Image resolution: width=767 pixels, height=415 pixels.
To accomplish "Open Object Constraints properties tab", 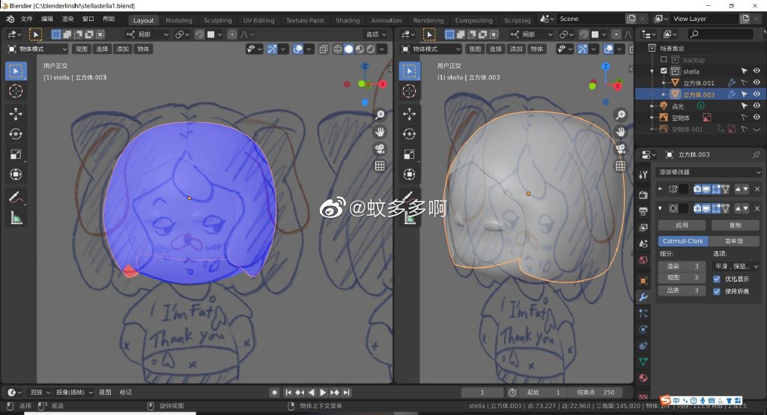I will point(643,345).
